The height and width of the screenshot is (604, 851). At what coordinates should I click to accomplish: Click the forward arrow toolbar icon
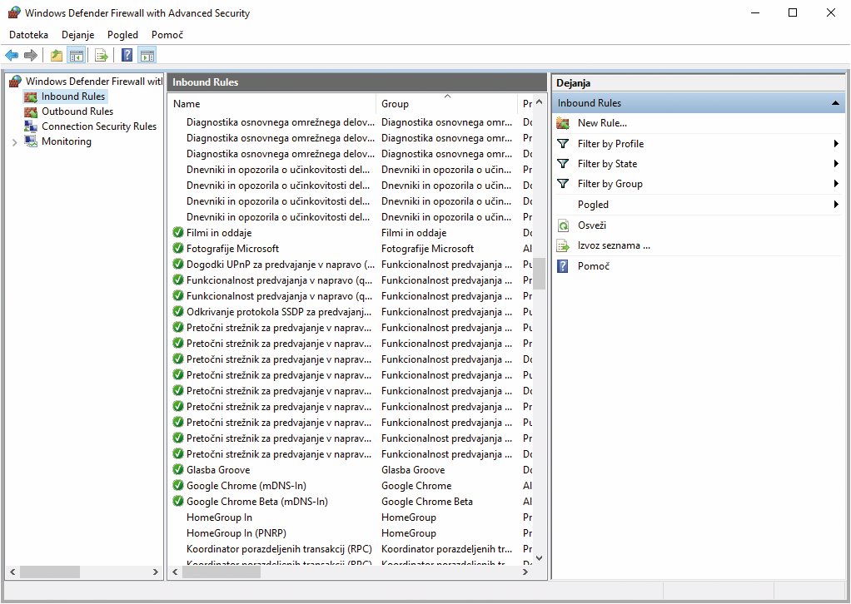coord(31,55)
